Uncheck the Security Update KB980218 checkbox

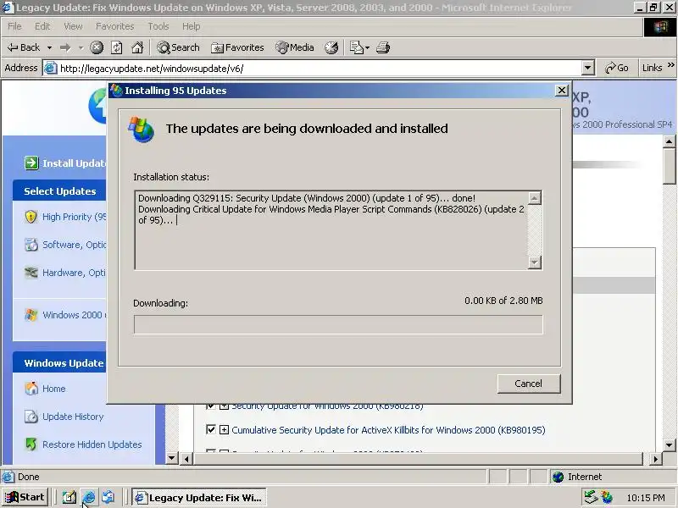[x=210, y=406]
